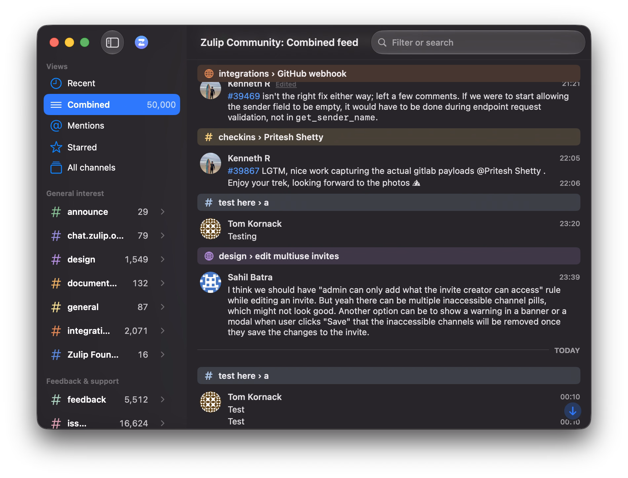Click the Starred star icon
Viewport: 628px width, 478px height.
coord(56,147)
